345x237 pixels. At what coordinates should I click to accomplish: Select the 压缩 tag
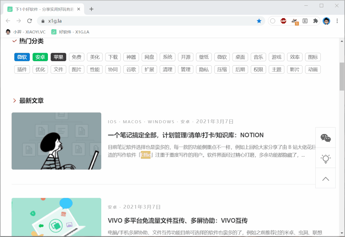tap(222, 69)
